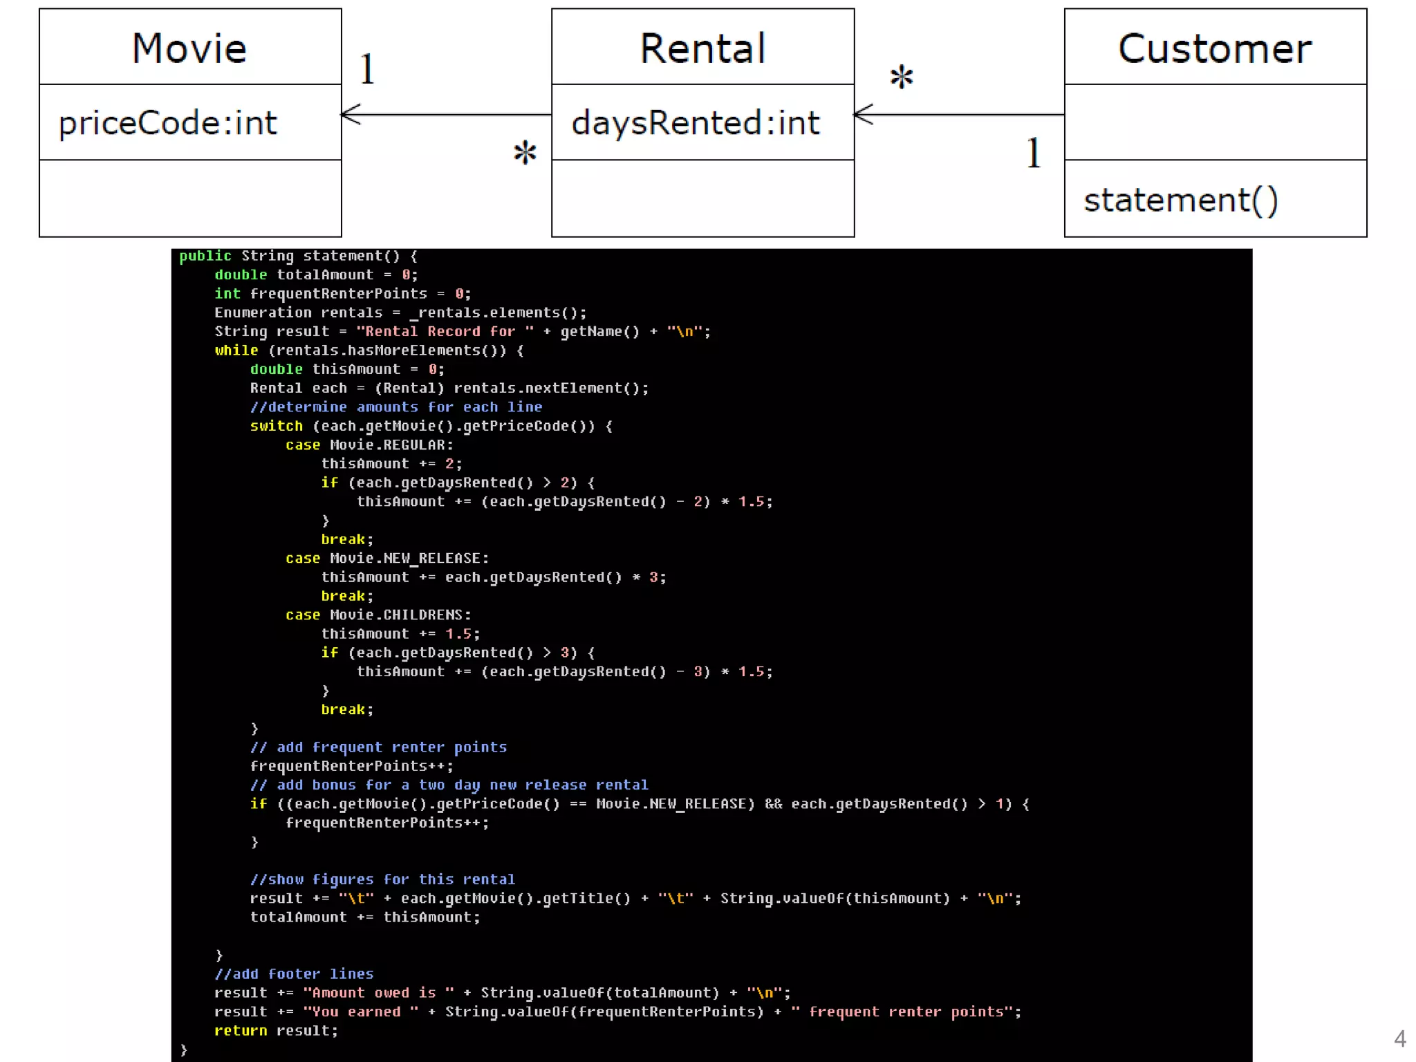The height and width of the screenshot is (1062, 1416).
Task: Click the 1 multiplicity beside Movie
Action: [x=367, y=70]
